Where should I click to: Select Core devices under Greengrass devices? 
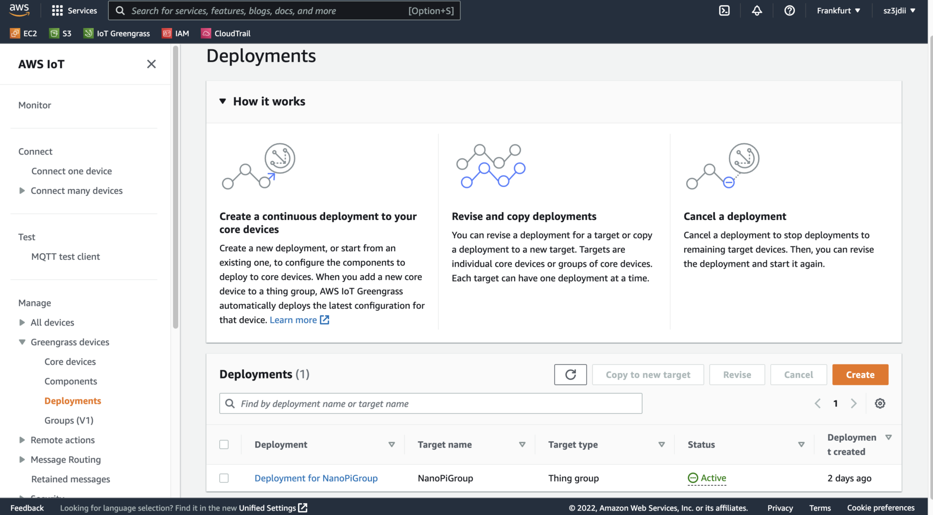70,361
